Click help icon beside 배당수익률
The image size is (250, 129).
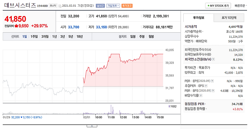(x=201, y=96)
